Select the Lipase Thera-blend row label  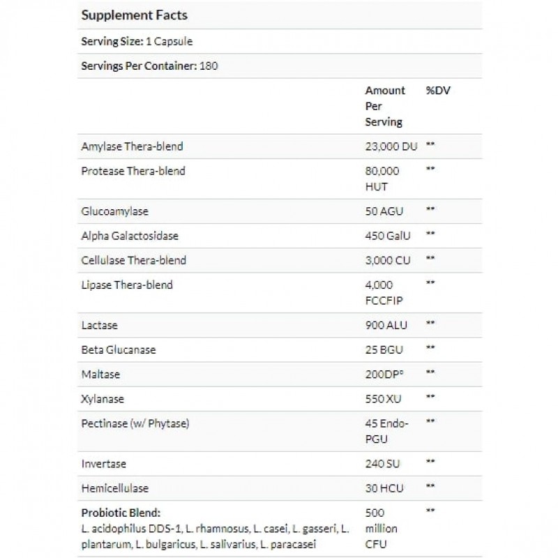pos(127,285)
